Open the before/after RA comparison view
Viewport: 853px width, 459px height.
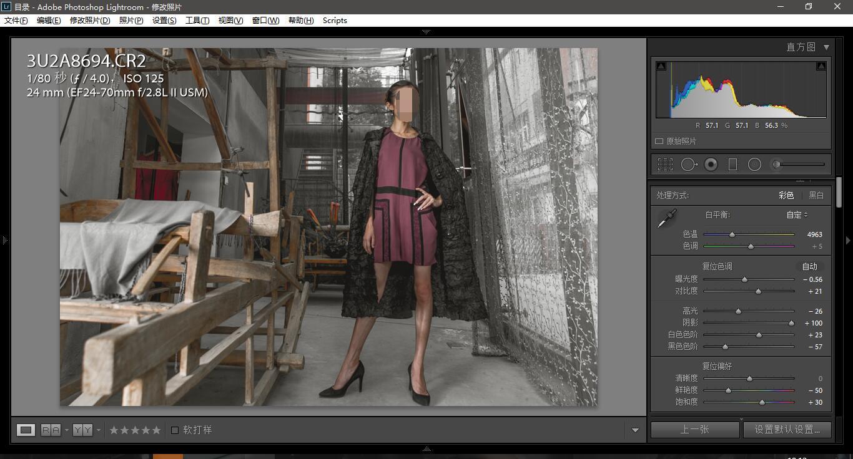pyautogui.click(x=51, y=430)
